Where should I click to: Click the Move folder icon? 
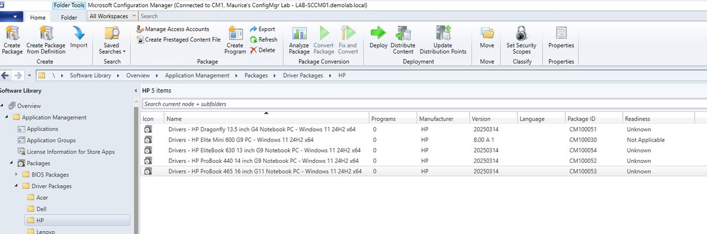[487, 38]
